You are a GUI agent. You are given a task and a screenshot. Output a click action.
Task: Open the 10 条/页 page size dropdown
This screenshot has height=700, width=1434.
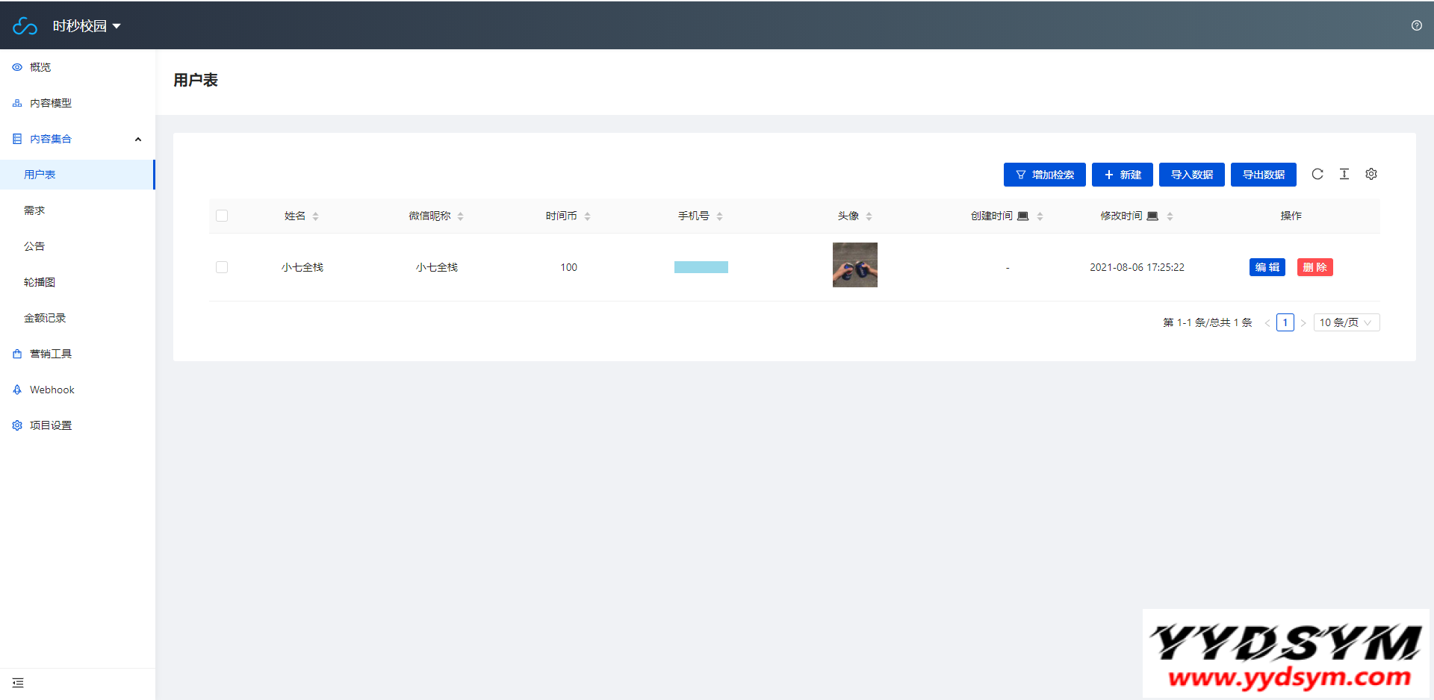pos(1346,322)
